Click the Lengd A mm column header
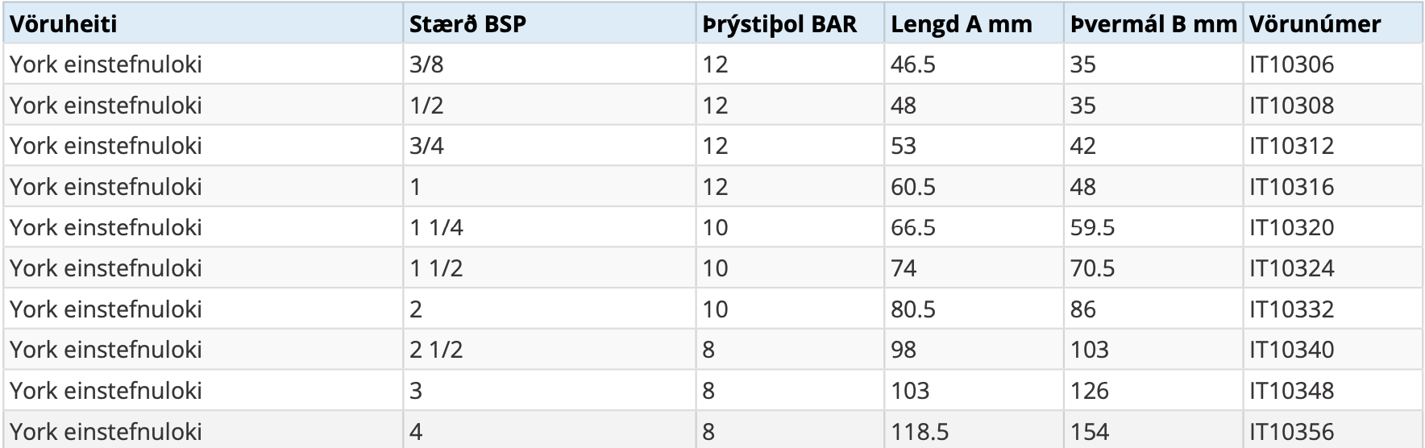This screenshot has width=1425, height=448. (x=961, y=24)
